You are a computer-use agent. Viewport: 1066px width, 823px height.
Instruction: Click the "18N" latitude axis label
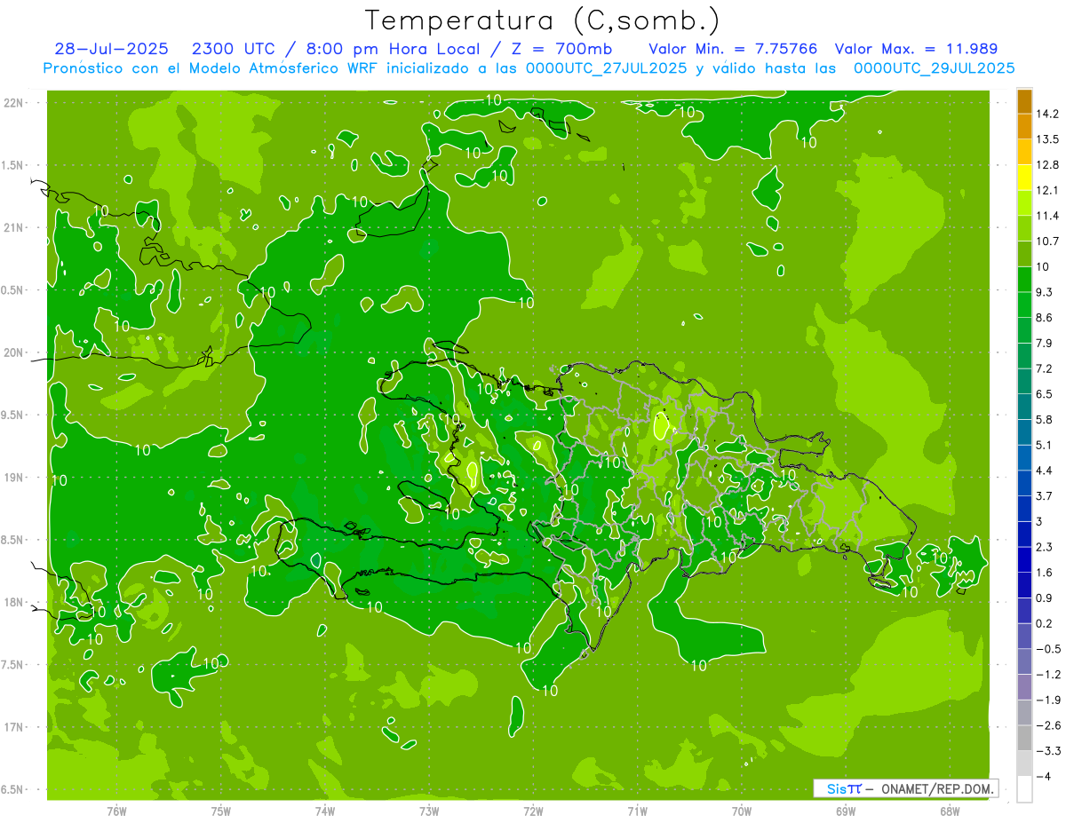pyautogui.click(x=13, y=603)
